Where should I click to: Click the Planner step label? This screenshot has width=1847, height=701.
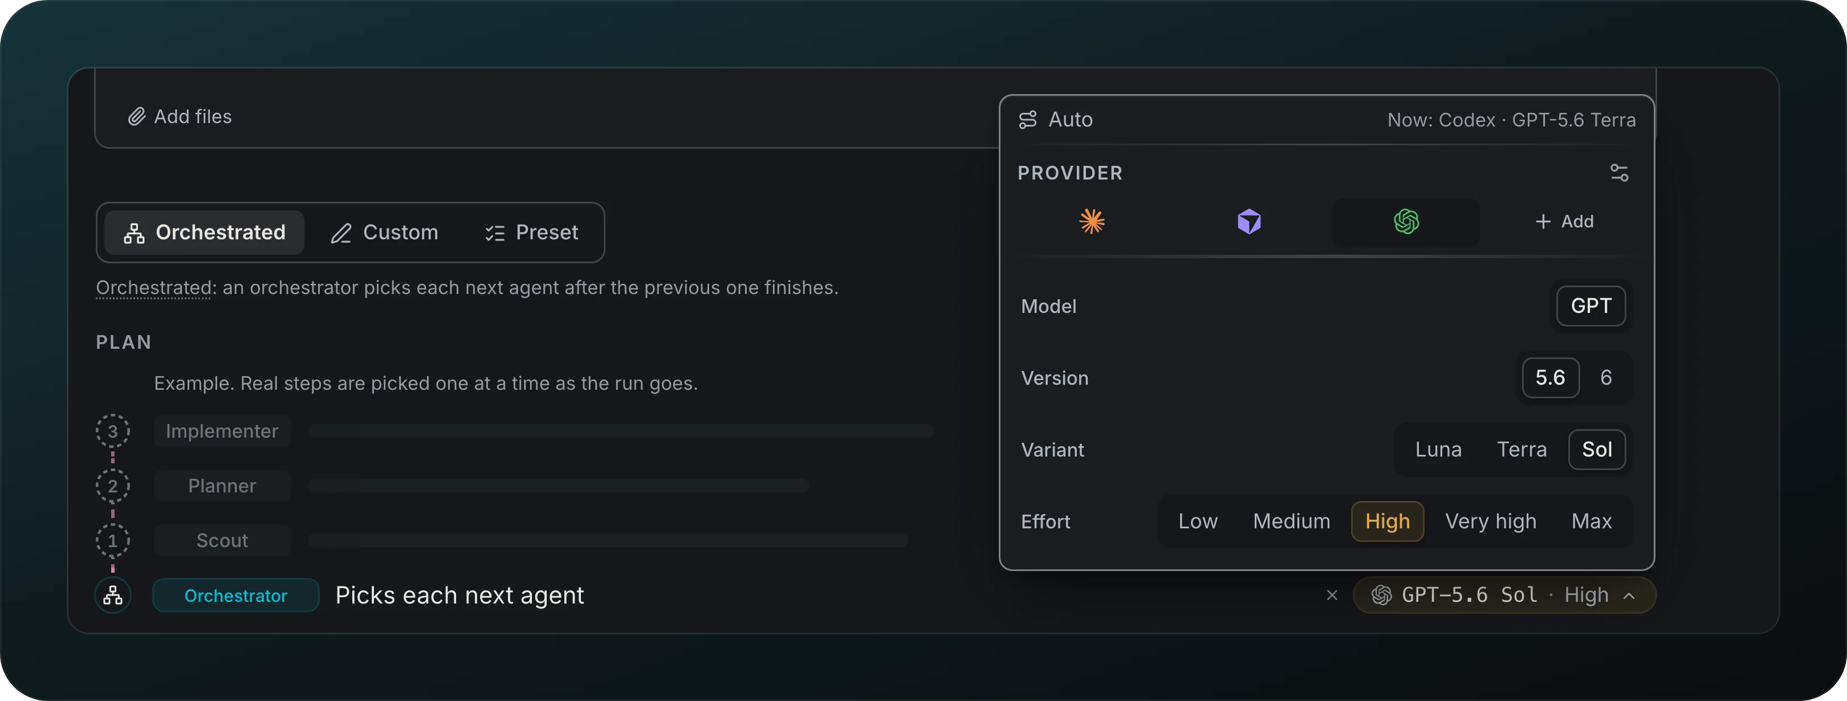click(x=222, y=485)
